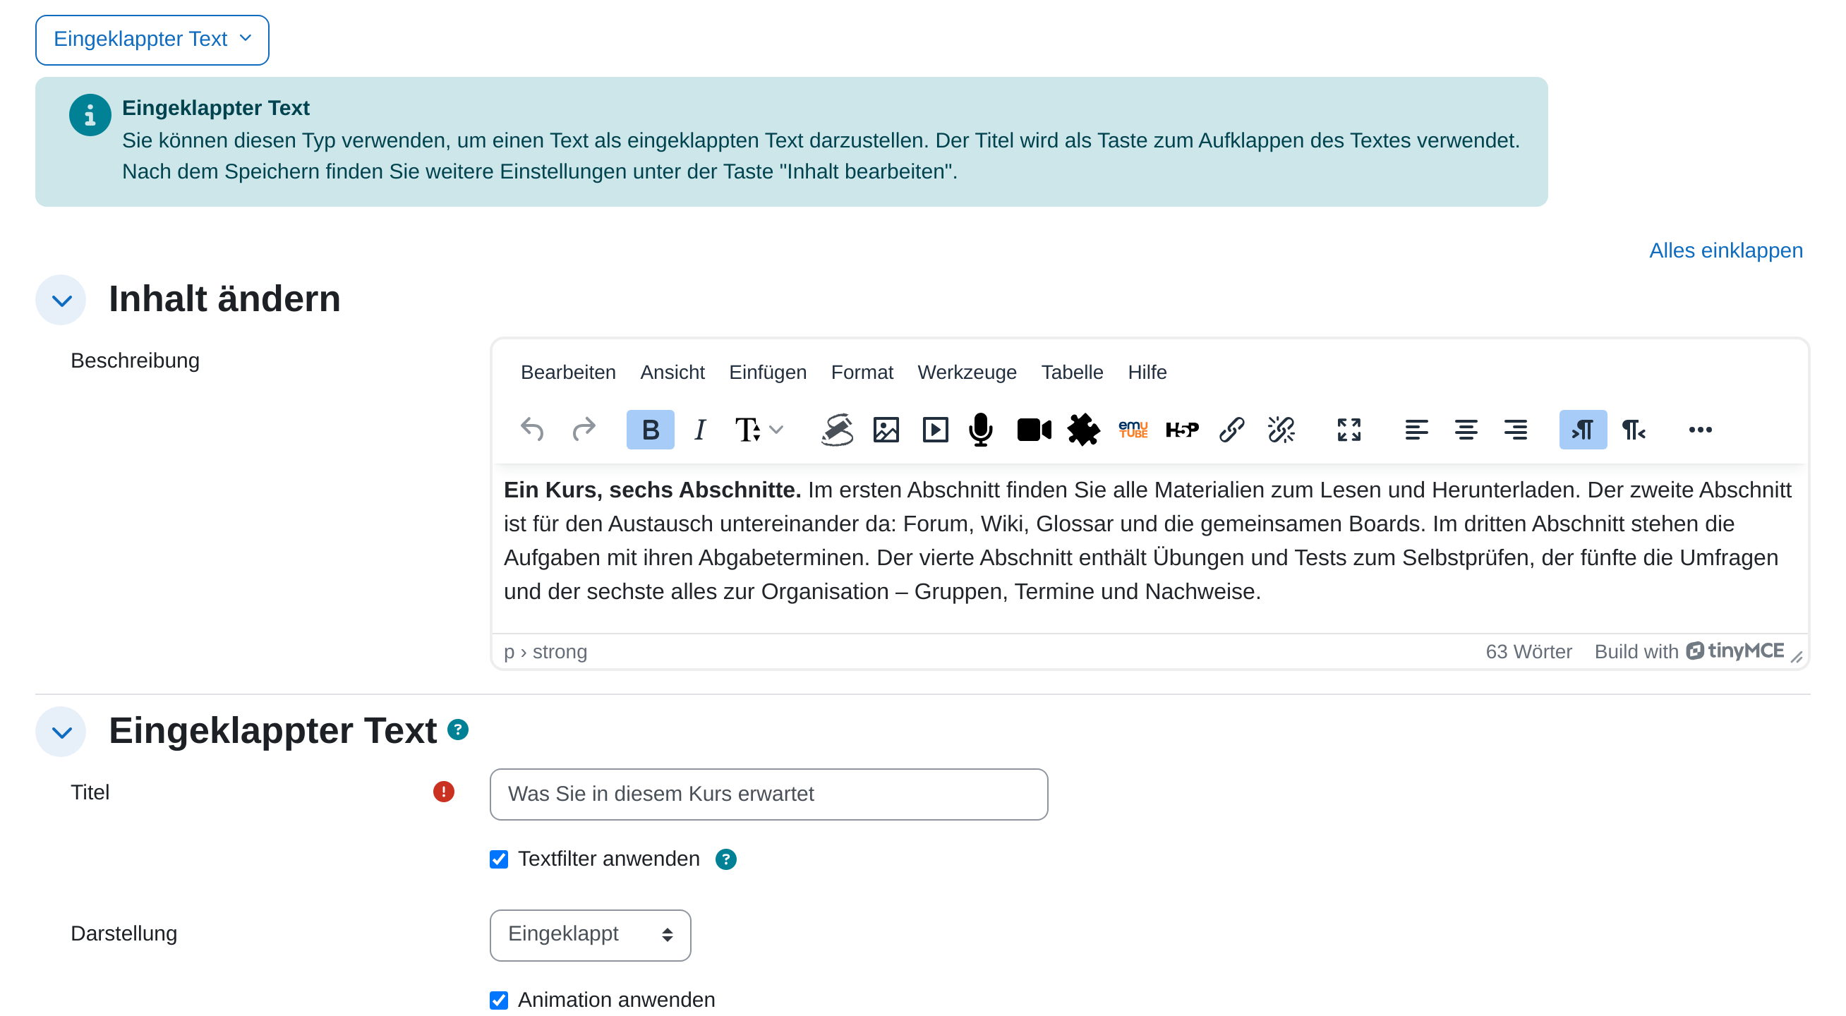Screen dimensions: 1846x1016
Task: Insert multimedia with the play icon
Action: 935,430
